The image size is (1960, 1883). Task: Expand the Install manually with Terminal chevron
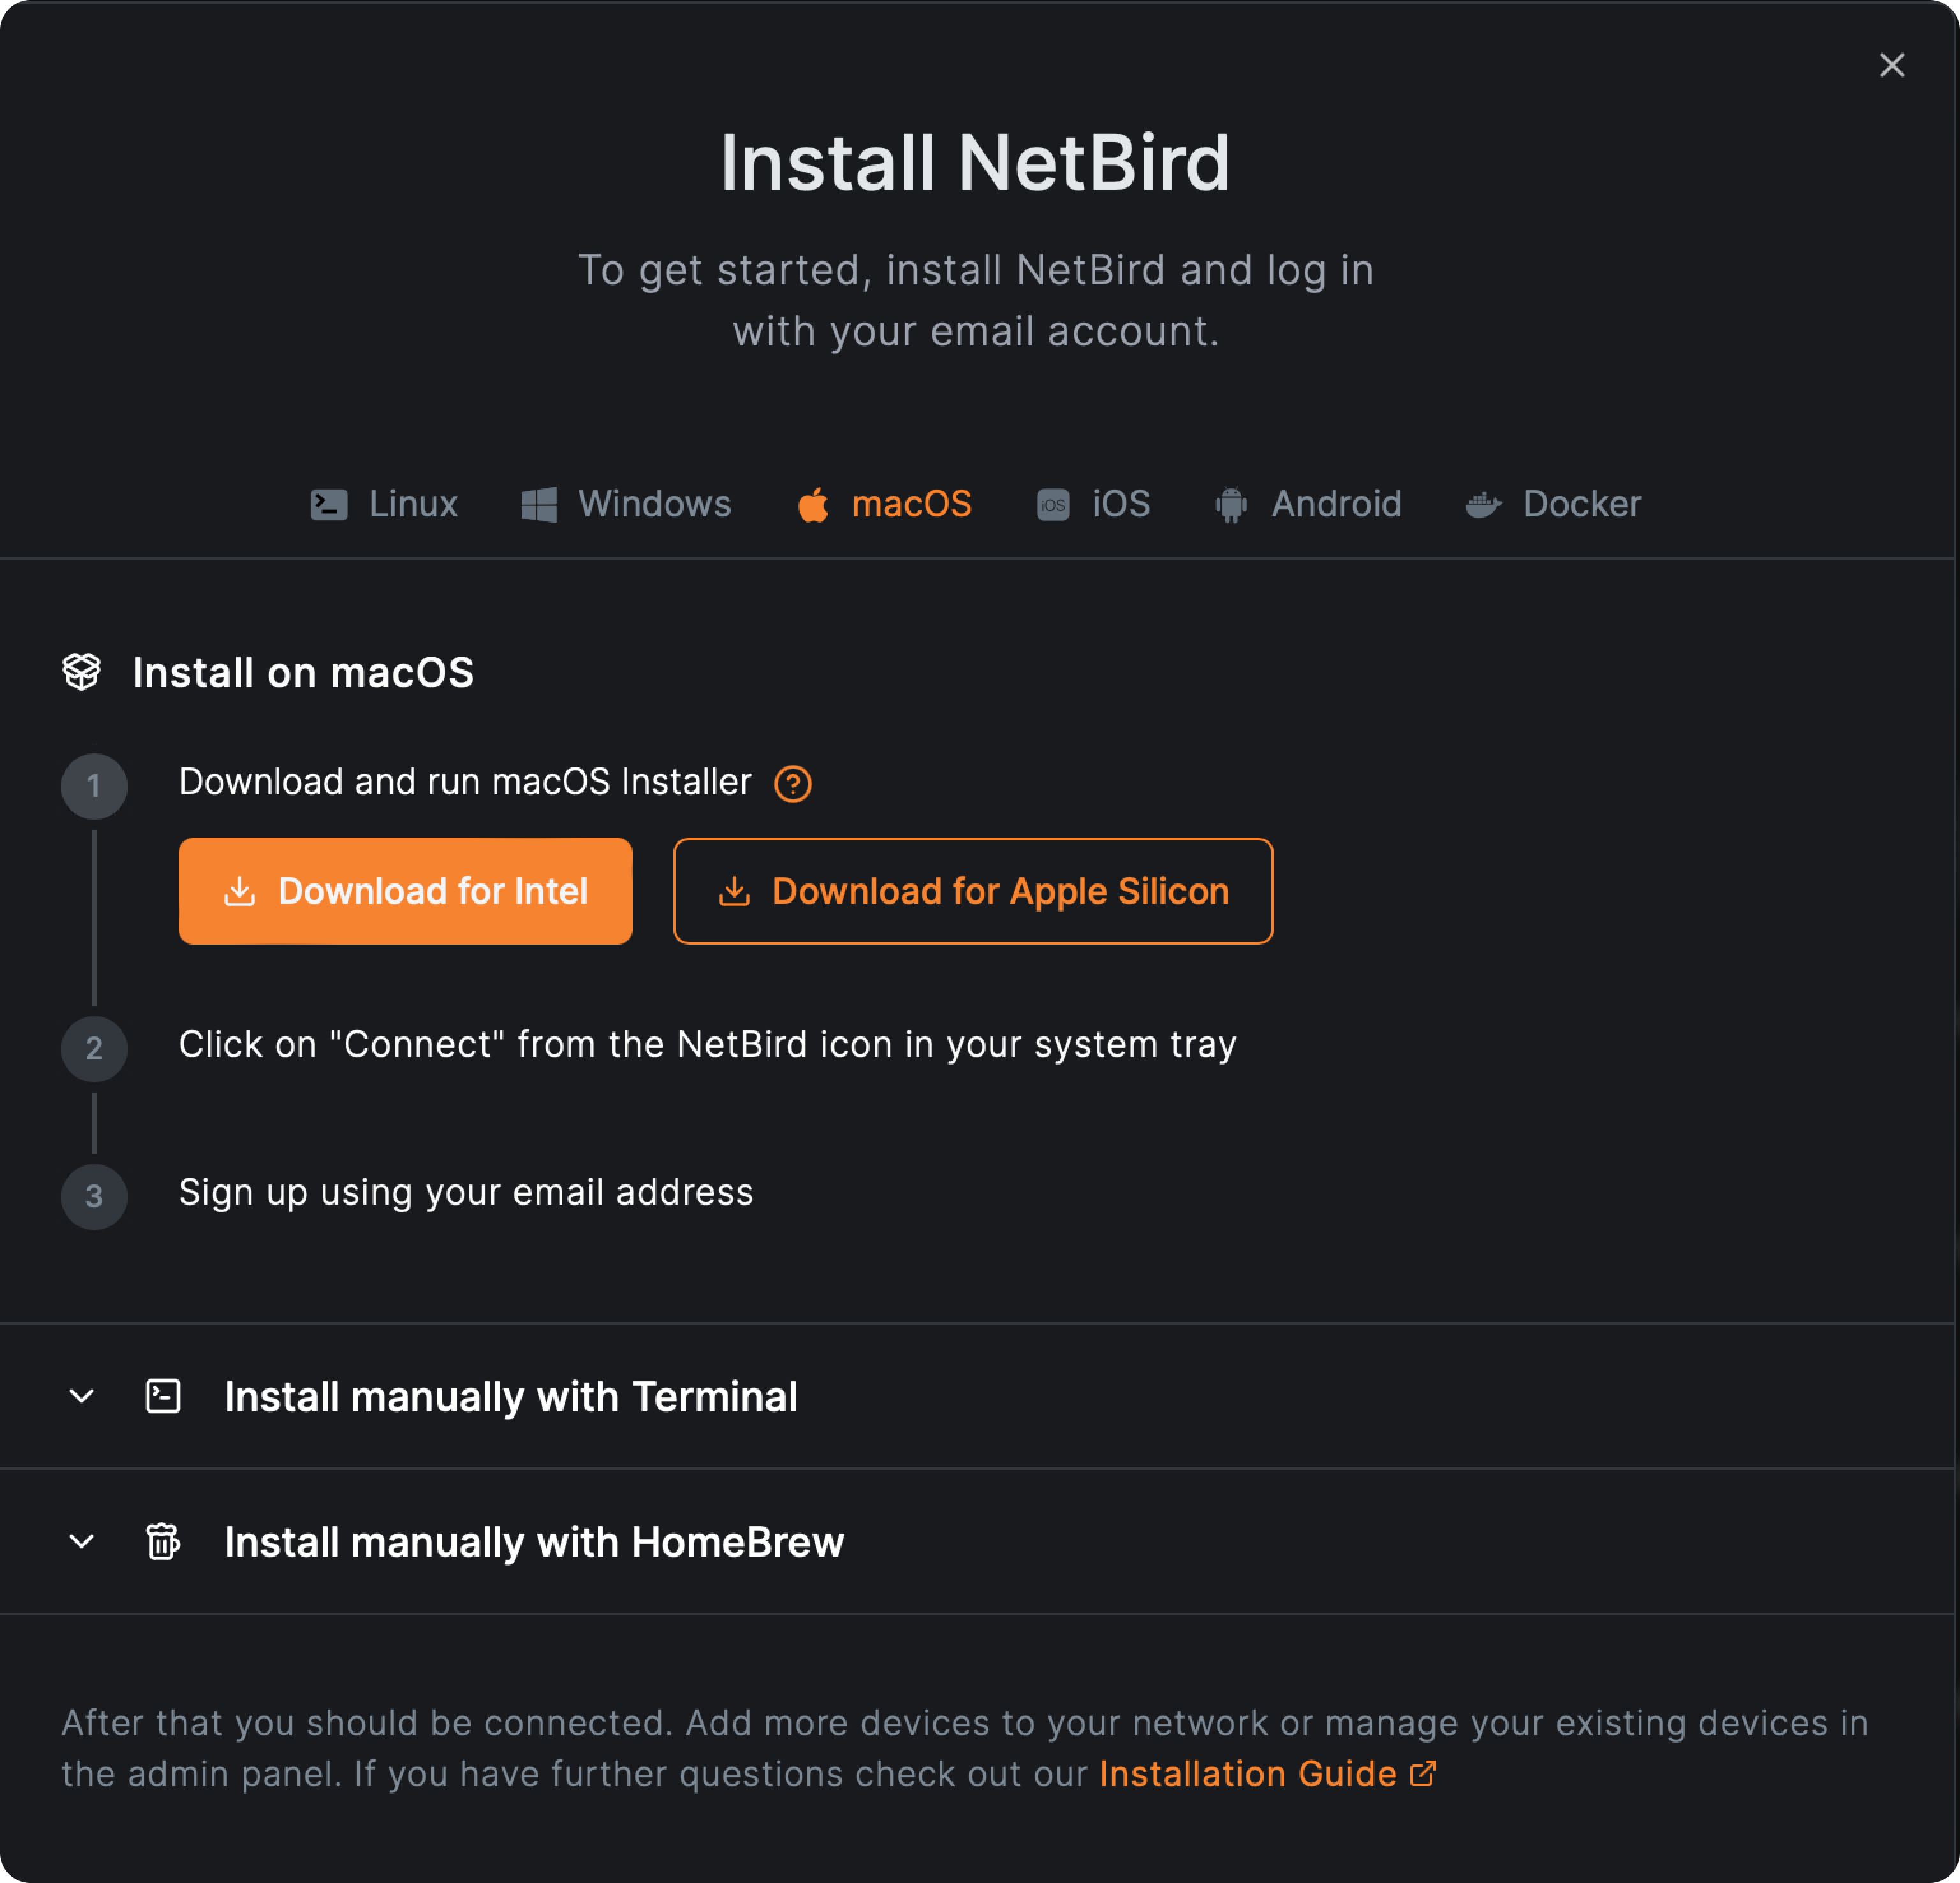pyautogui.click(x=82, y=1396)
